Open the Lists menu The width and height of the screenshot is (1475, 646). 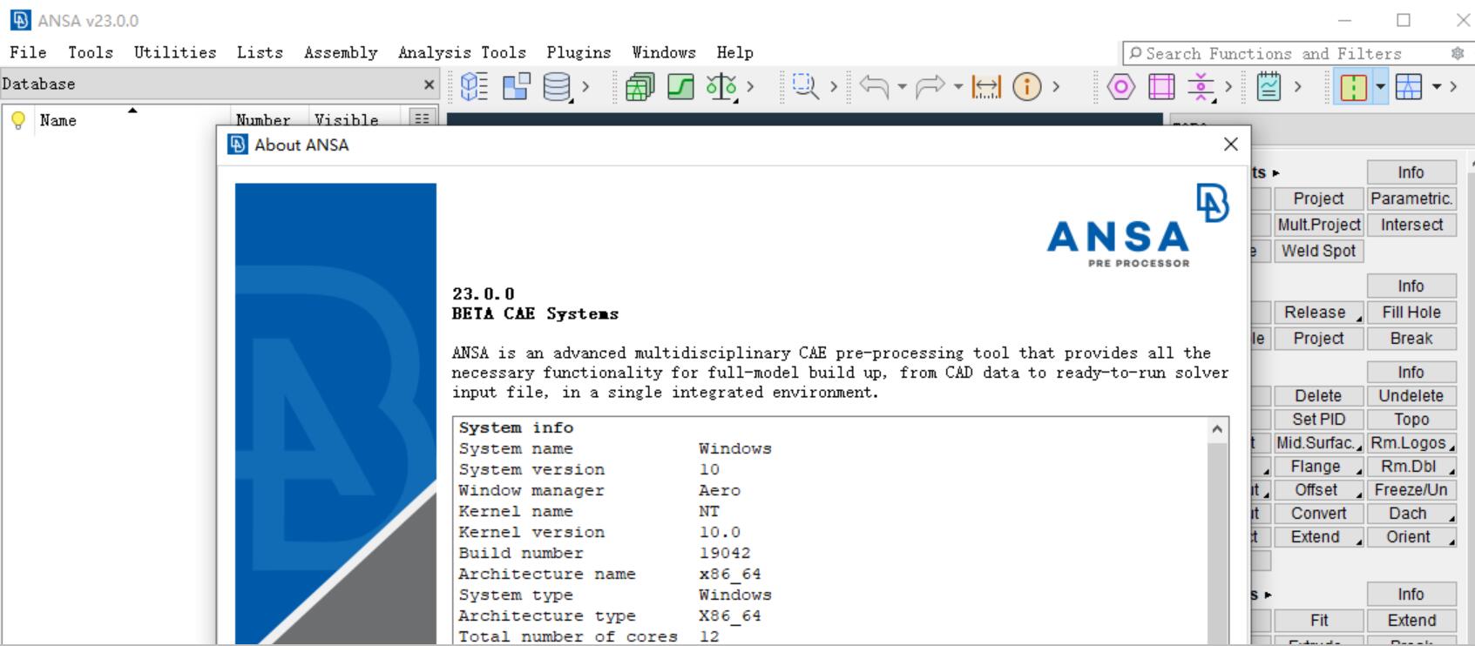coord(260,52)
